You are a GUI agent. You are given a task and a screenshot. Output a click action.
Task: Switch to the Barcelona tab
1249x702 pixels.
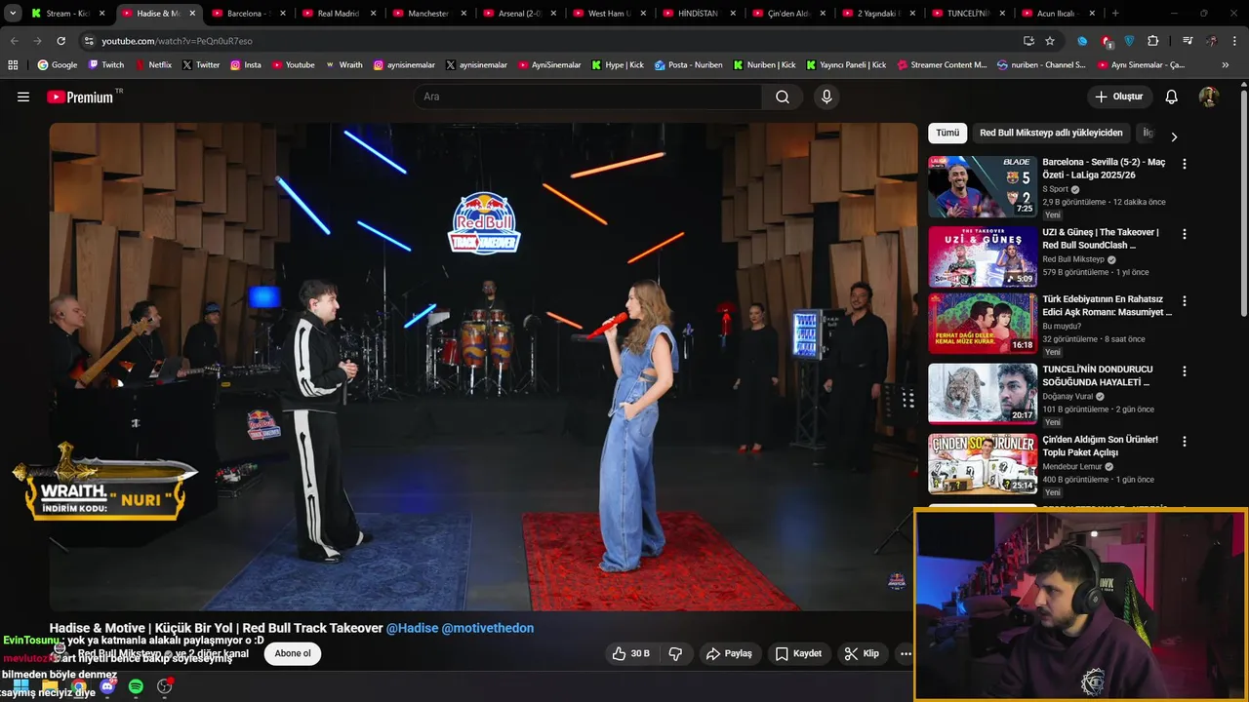[248, 14]
